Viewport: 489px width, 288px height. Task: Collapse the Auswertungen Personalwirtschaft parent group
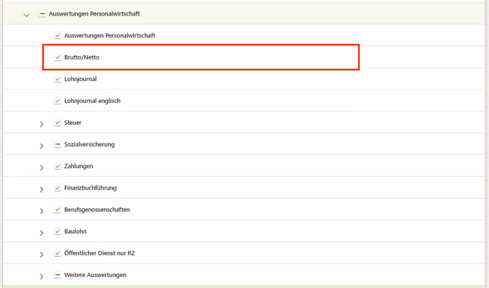(26, 14)
